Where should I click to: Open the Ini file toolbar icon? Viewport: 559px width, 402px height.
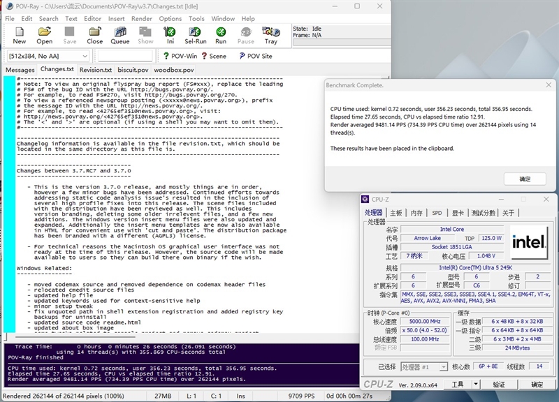point(170,36)
